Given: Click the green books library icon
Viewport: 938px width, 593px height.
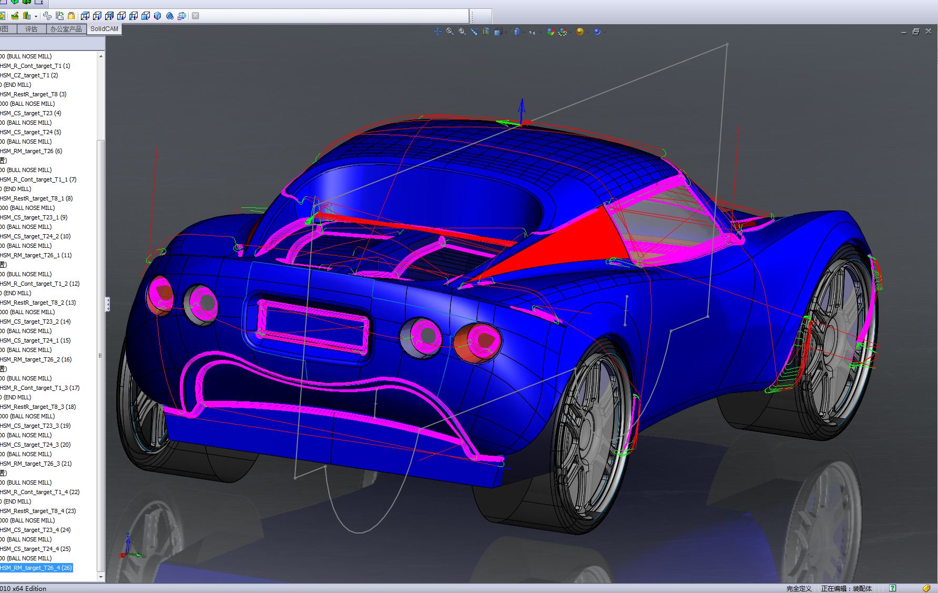Looking at the screenshot, I should (27, 16).
